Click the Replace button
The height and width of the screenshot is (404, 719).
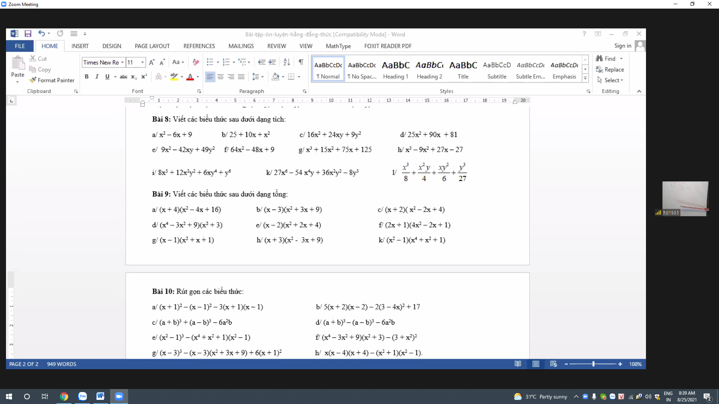point(610,70)
